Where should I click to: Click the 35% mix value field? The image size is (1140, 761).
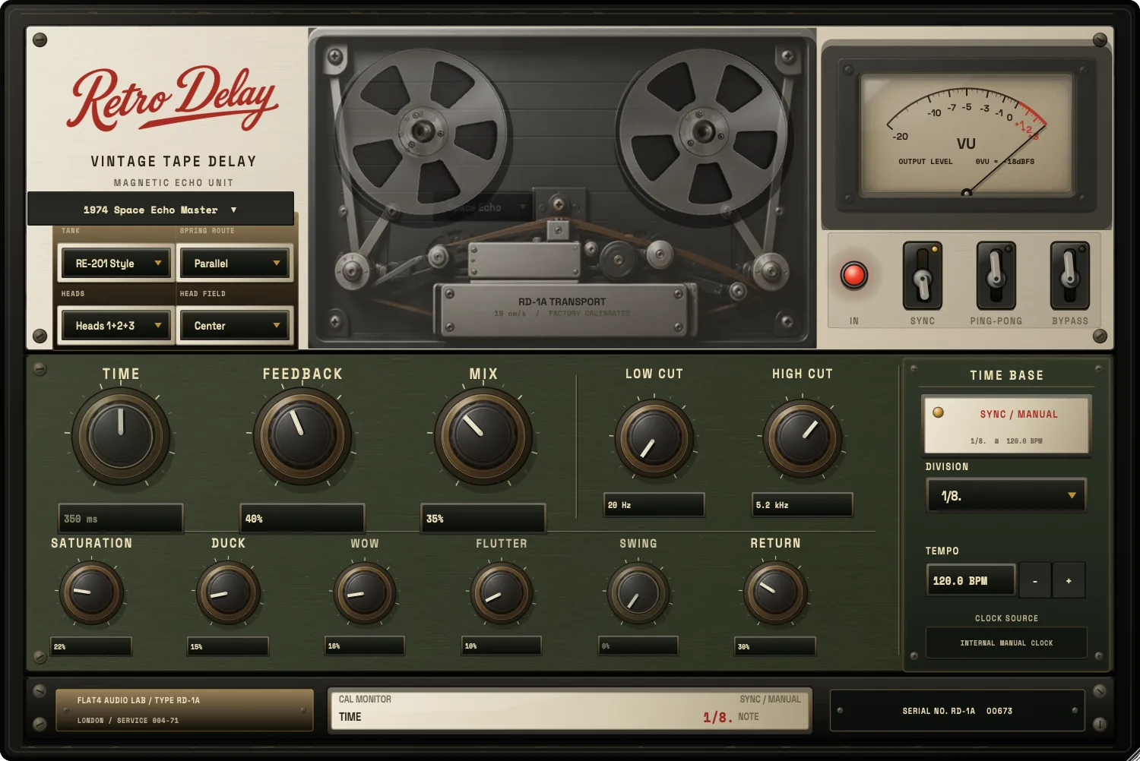483,519
